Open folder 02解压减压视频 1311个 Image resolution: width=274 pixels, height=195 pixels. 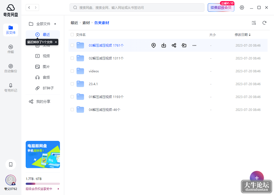[106, 58]
